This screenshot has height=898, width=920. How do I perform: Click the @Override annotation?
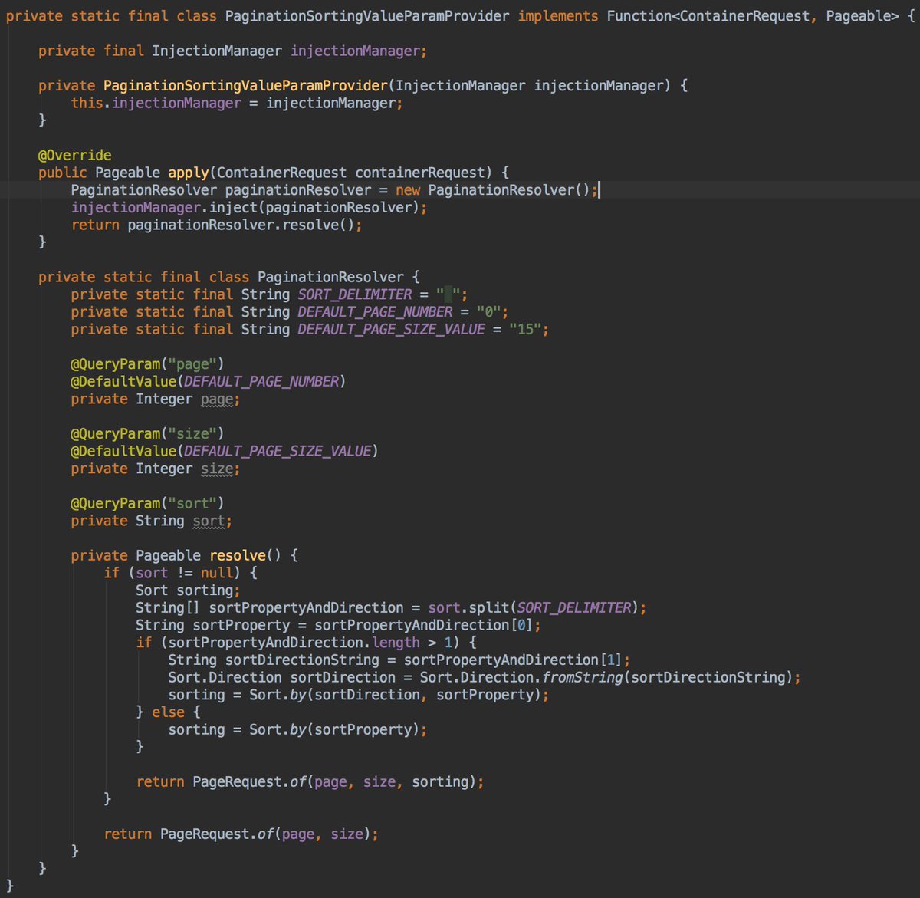[x=74, y=155]
